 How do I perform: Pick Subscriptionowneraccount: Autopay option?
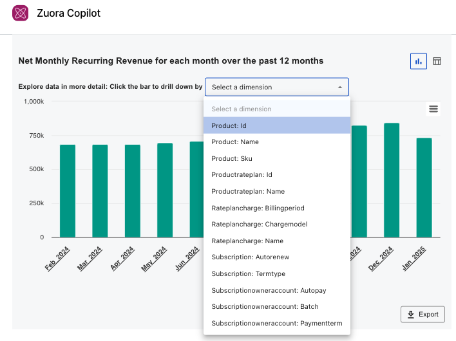tap(277, 290)
